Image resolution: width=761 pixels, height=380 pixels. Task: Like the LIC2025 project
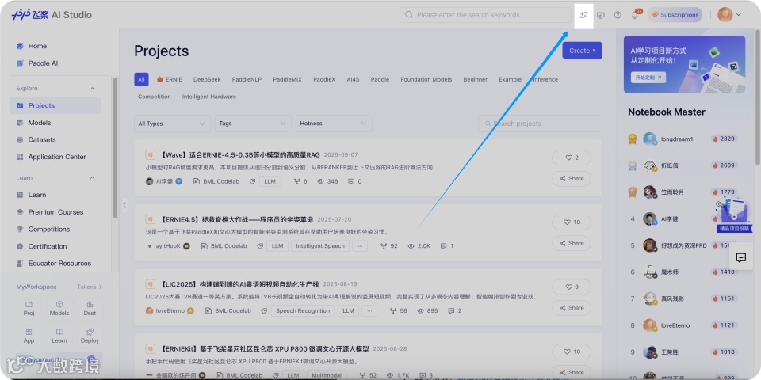[x=572, y=287]
